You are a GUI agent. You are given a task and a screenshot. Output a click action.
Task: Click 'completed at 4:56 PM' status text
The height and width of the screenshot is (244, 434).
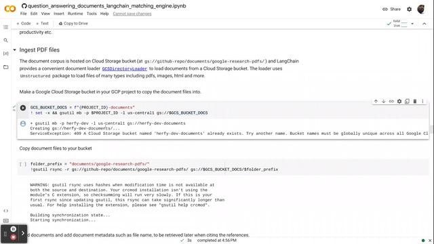tap(217, 241)
